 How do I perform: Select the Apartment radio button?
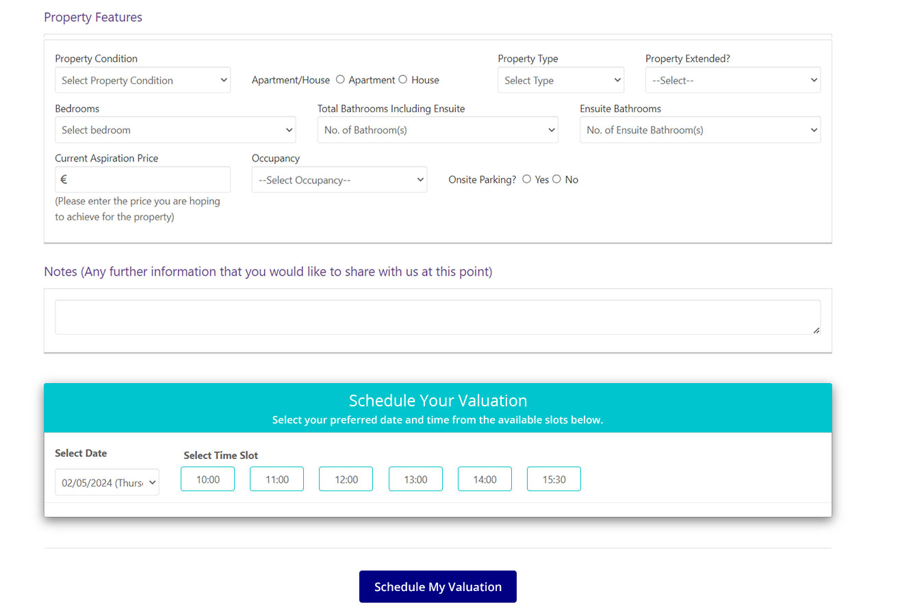pyautogui.click(x=340, y=79)
